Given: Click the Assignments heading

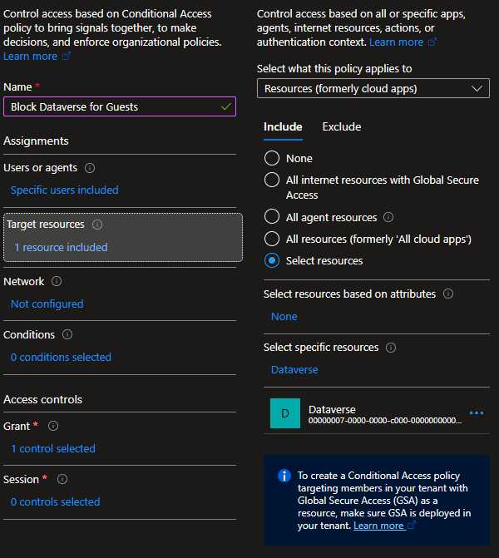Looking at the screenshot, I should click(x=36, y=141).
